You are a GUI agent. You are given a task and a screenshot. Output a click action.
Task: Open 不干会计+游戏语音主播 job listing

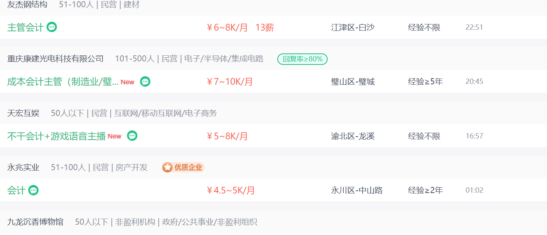pyautogui.click(x=56, y=136)
